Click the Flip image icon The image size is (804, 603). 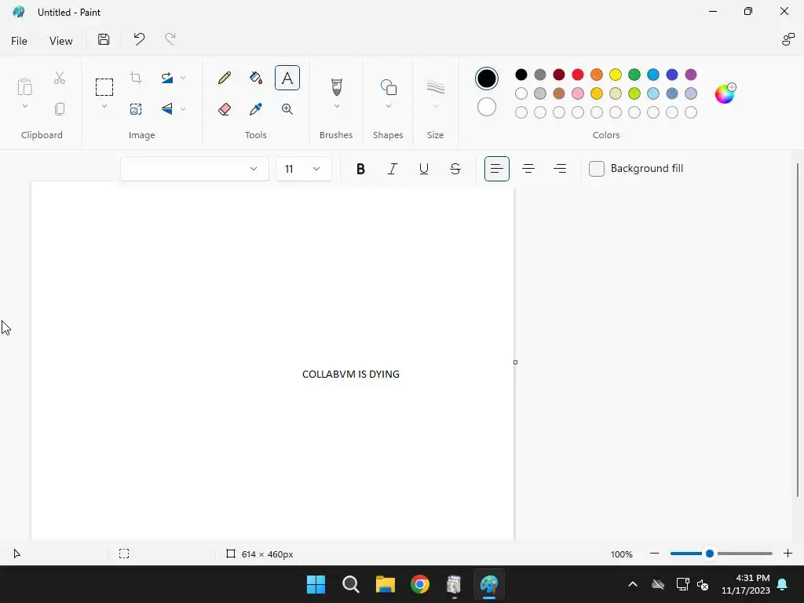[167, 108]
